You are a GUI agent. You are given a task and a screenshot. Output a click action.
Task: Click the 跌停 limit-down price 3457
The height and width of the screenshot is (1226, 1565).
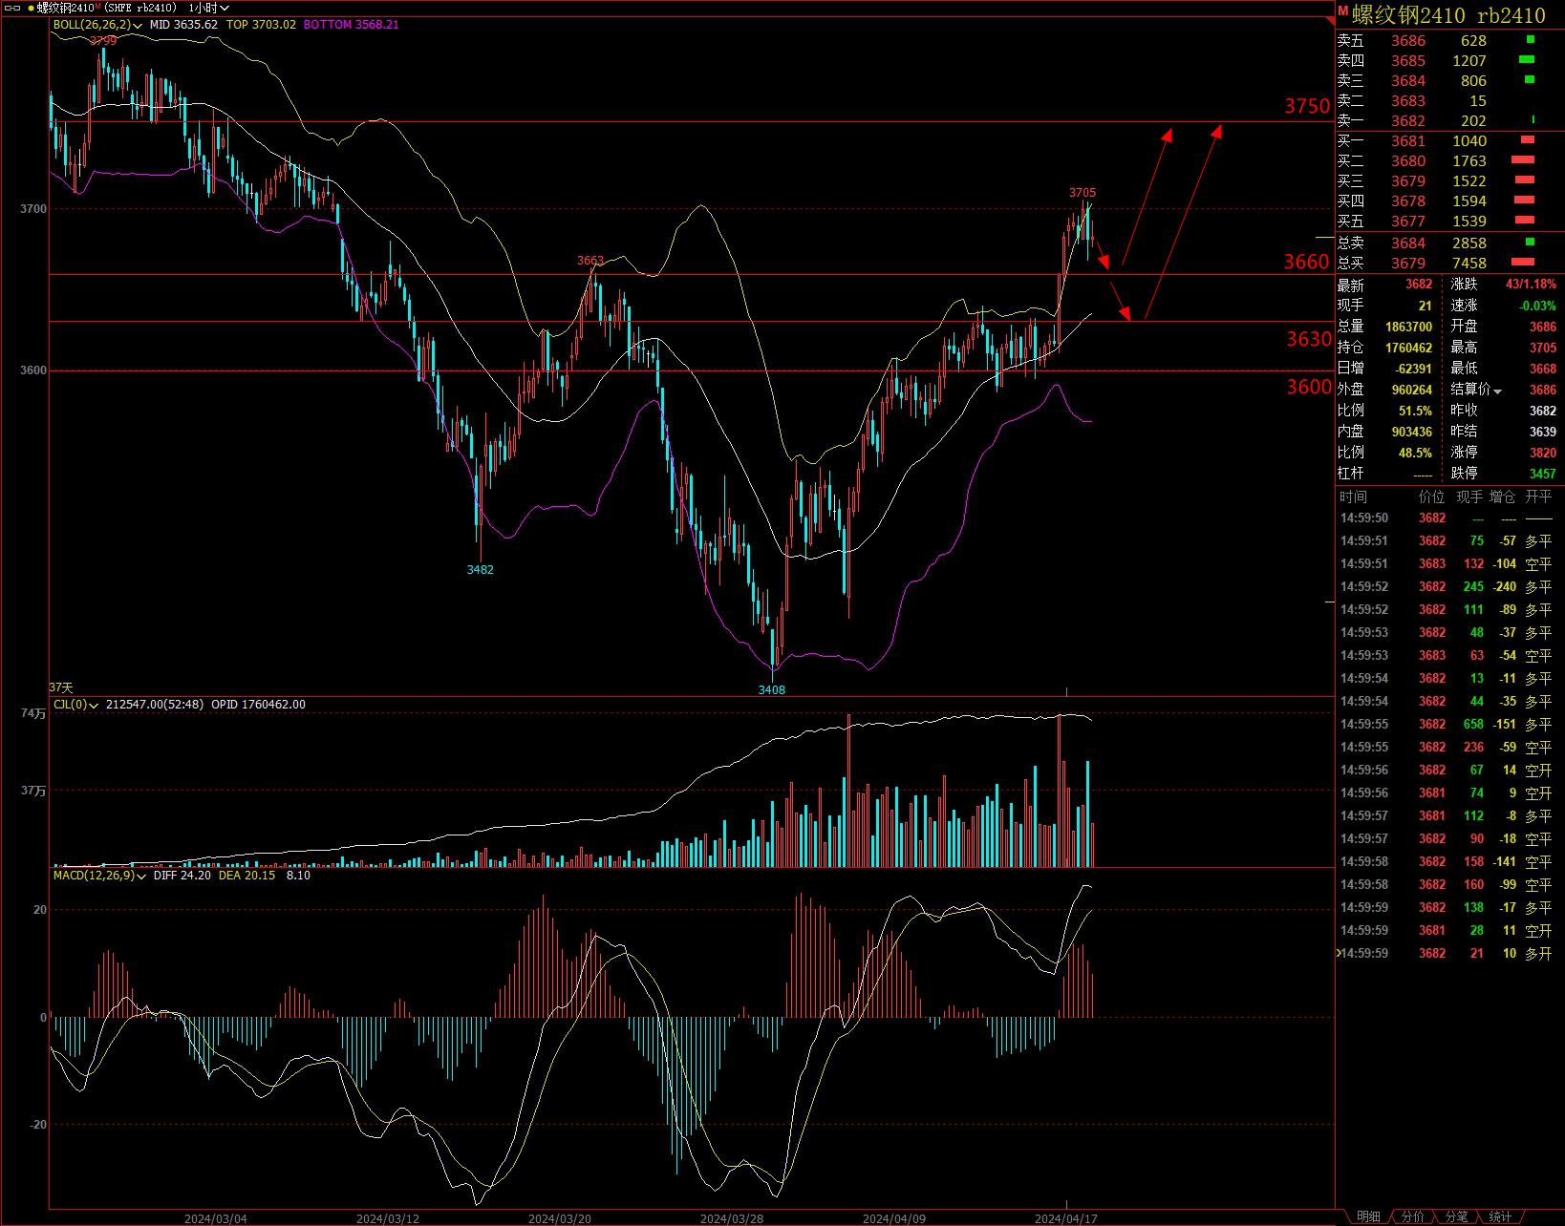pos(1543,474)
